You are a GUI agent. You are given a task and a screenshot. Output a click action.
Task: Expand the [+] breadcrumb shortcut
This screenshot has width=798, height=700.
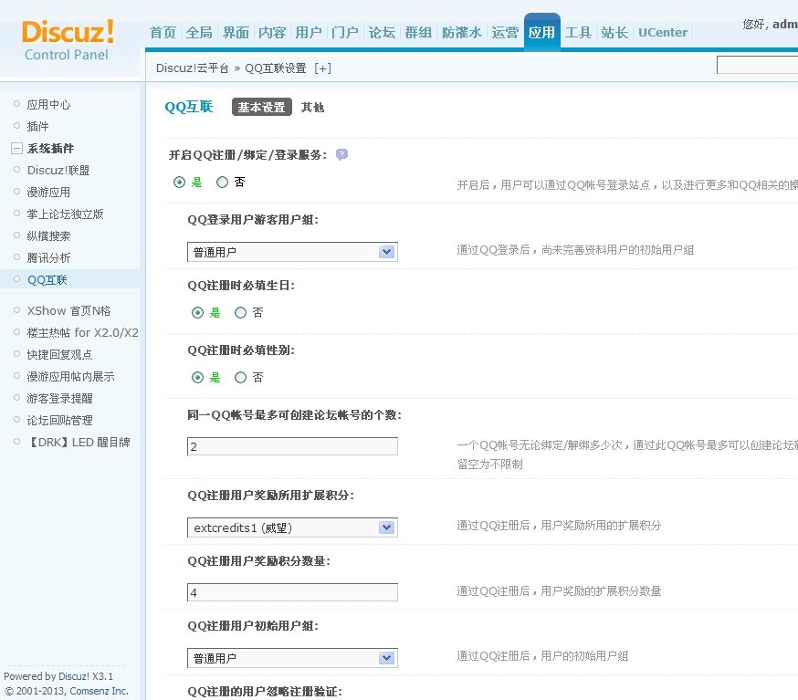pyautogui.click(x=322, y=68)
